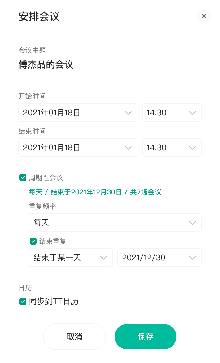Click the chevron arrow in the start date box
This screenshot has width=220, height=363.
click(128, 113)
